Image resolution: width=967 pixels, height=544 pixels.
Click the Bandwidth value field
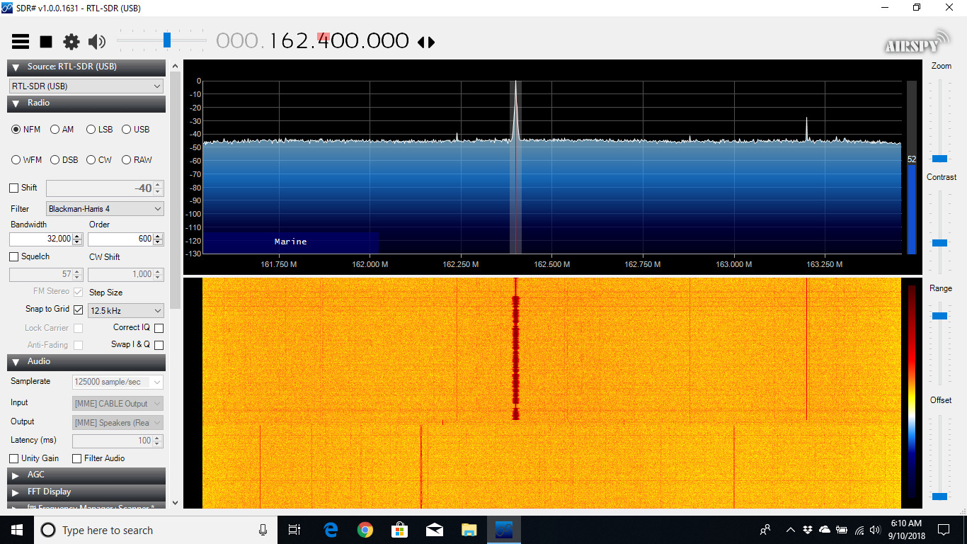pyautogui.click(x=40, y=239)
